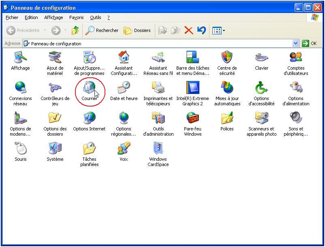Open the Fichier menu
This screenshot has width=325, height=247.
click(12, 17)
